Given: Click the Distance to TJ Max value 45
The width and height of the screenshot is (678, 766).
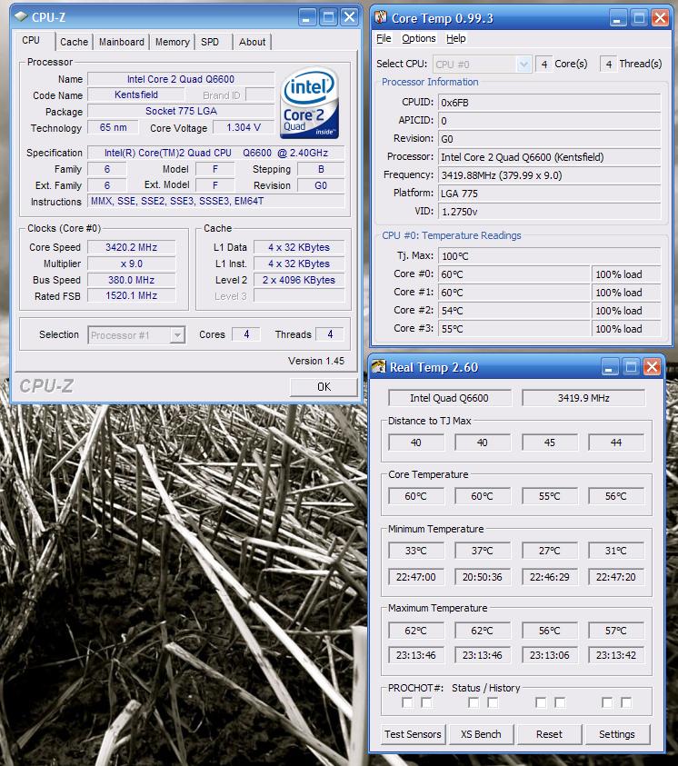Looking at the screenshot, I should pyautogui.click(x=550, y=443).
